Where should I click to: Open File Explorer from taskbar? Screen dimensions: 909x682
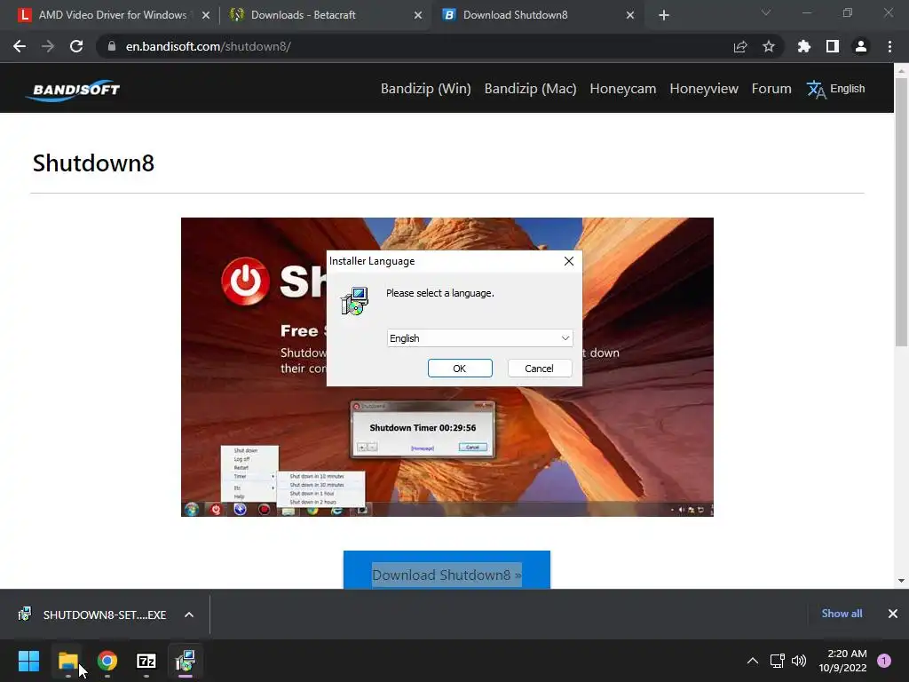(67, 661)
